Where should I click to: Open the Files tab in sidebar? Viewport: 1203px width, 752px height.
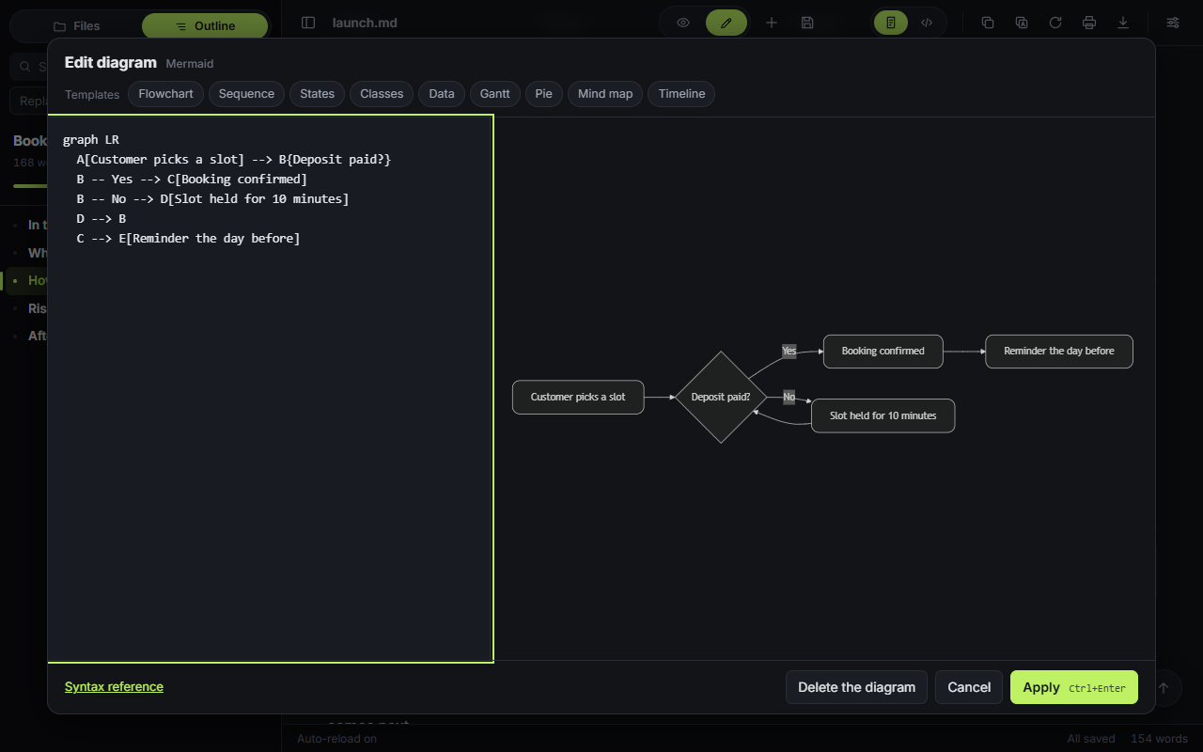pos(76,26)
